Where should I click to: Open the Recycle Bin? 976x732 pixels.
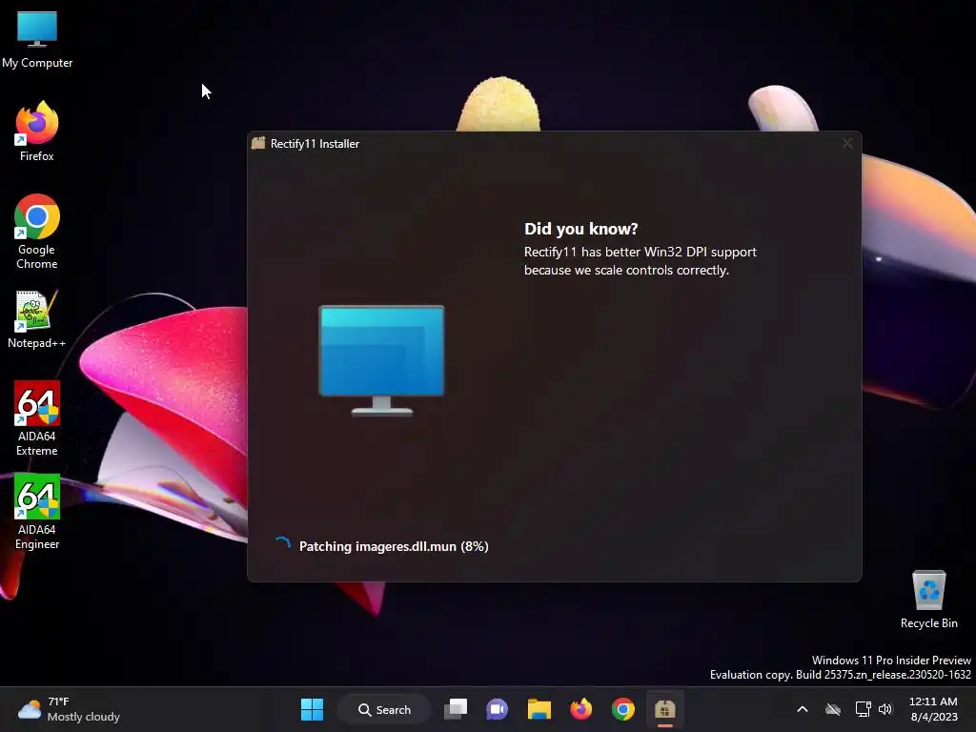(x=928, y=599)
